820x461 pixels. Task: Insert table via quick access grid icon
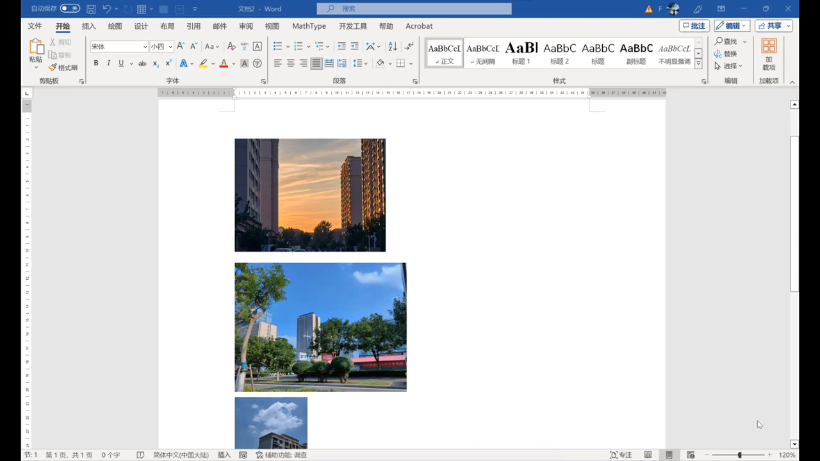coord(142,9)
